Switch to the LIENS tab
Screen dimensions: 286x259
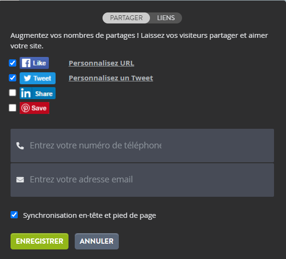tap(166, 18)
